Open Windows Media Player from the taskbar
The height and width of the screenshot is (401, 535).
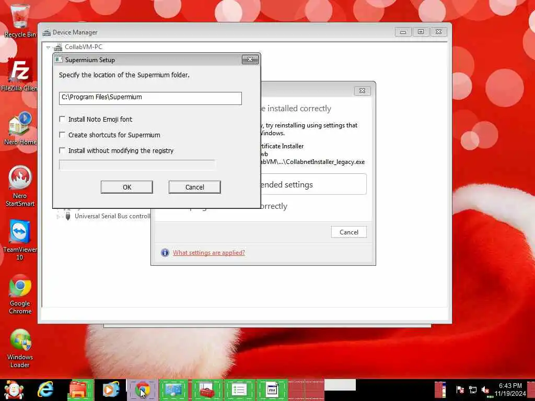[111, 390]
